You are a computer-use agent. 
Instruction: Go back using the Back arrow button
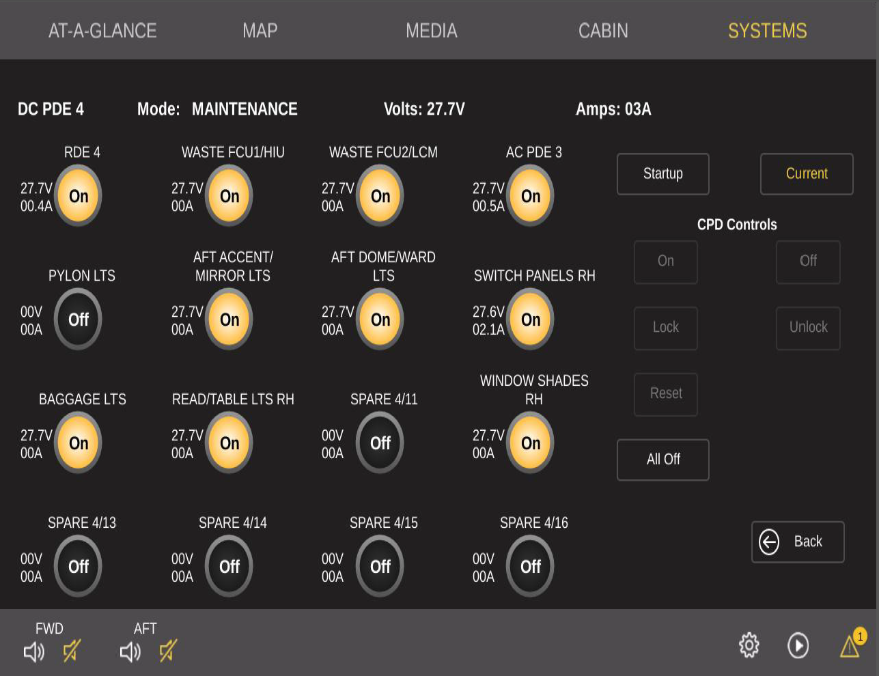(797, 542)
